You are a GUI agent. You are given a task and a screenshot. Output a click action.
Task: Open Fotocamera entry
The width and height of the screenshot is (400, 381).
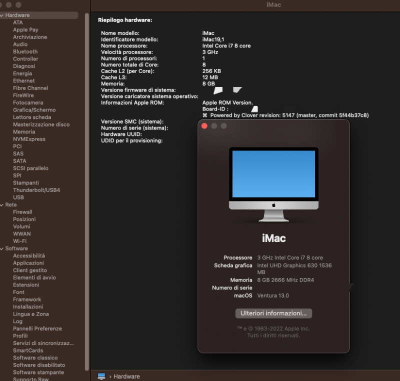tap(28, 103)
